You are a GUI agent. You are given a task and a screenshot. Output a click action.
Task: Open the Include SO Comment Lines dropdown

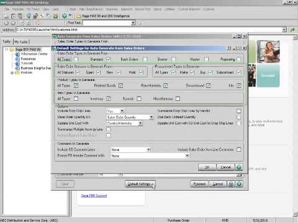148,149
